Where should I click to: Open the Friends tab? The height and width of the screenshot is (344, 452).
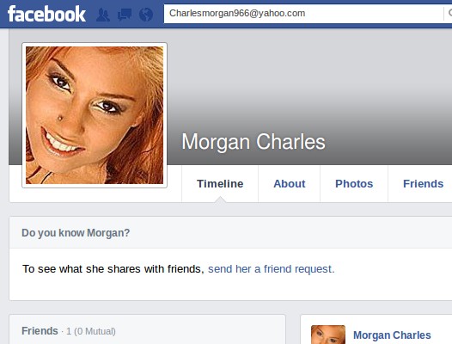point(423,184)
